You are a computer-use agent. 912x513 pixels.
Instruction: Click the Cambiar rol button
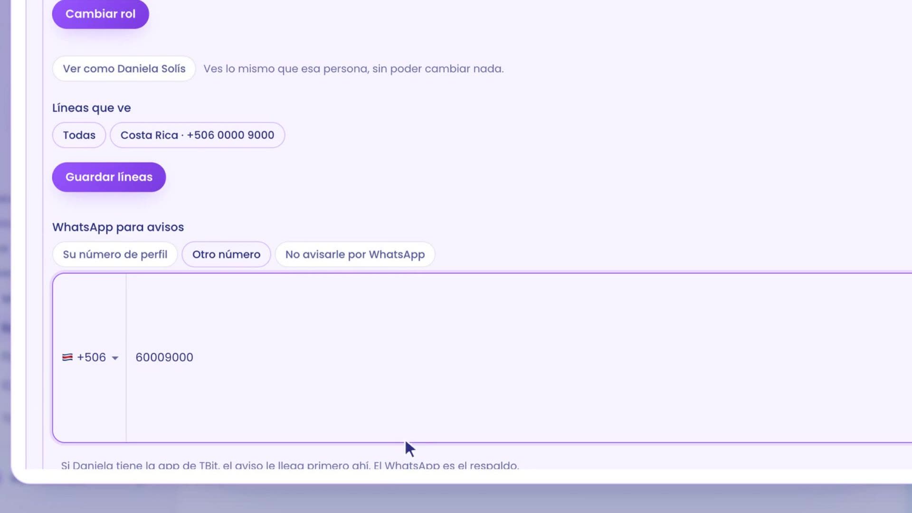pyautogui.click(x=100, y=14)
